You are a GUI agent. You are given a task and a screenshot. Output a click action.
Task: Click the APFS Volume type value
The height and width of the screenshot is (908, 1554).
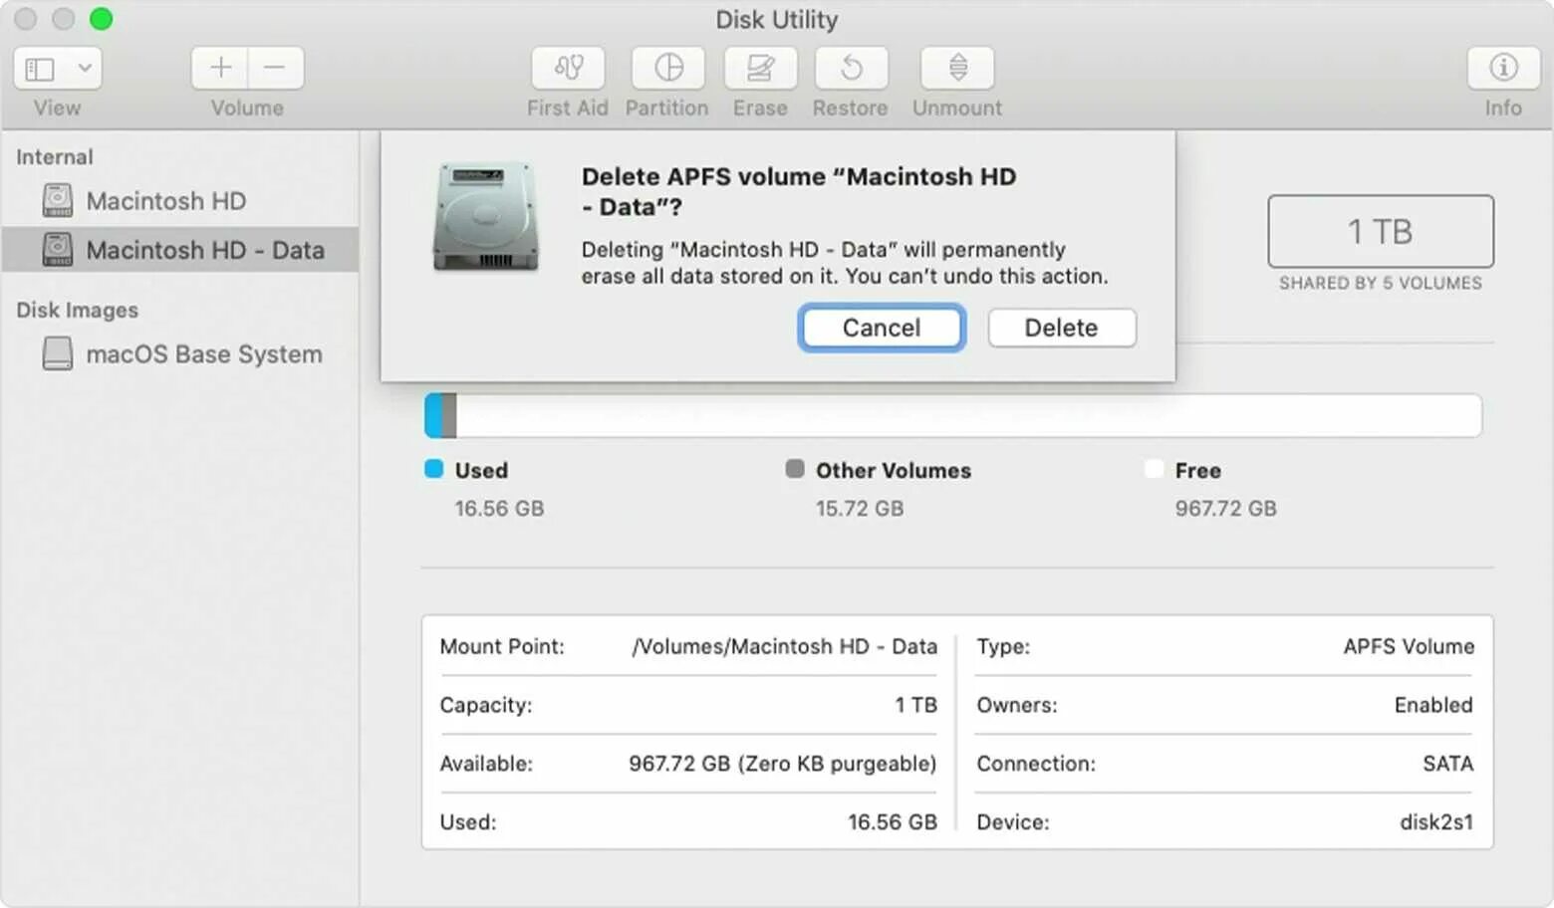coord(1409,647)
